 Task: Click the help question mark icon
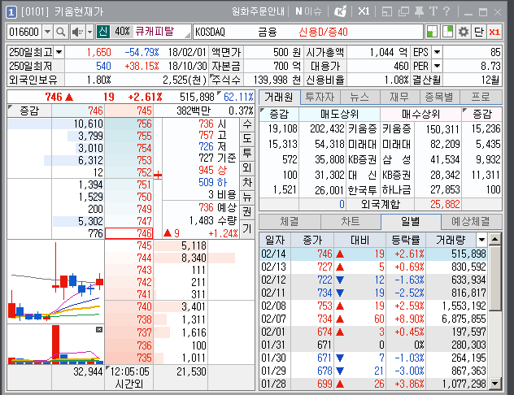point(446,11)
